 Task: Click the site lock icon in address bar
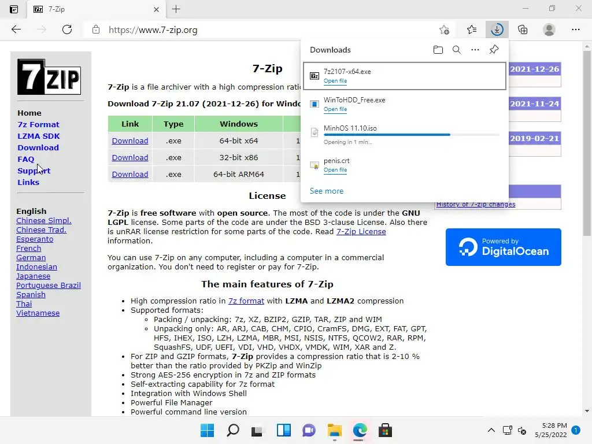coord(96,29)
